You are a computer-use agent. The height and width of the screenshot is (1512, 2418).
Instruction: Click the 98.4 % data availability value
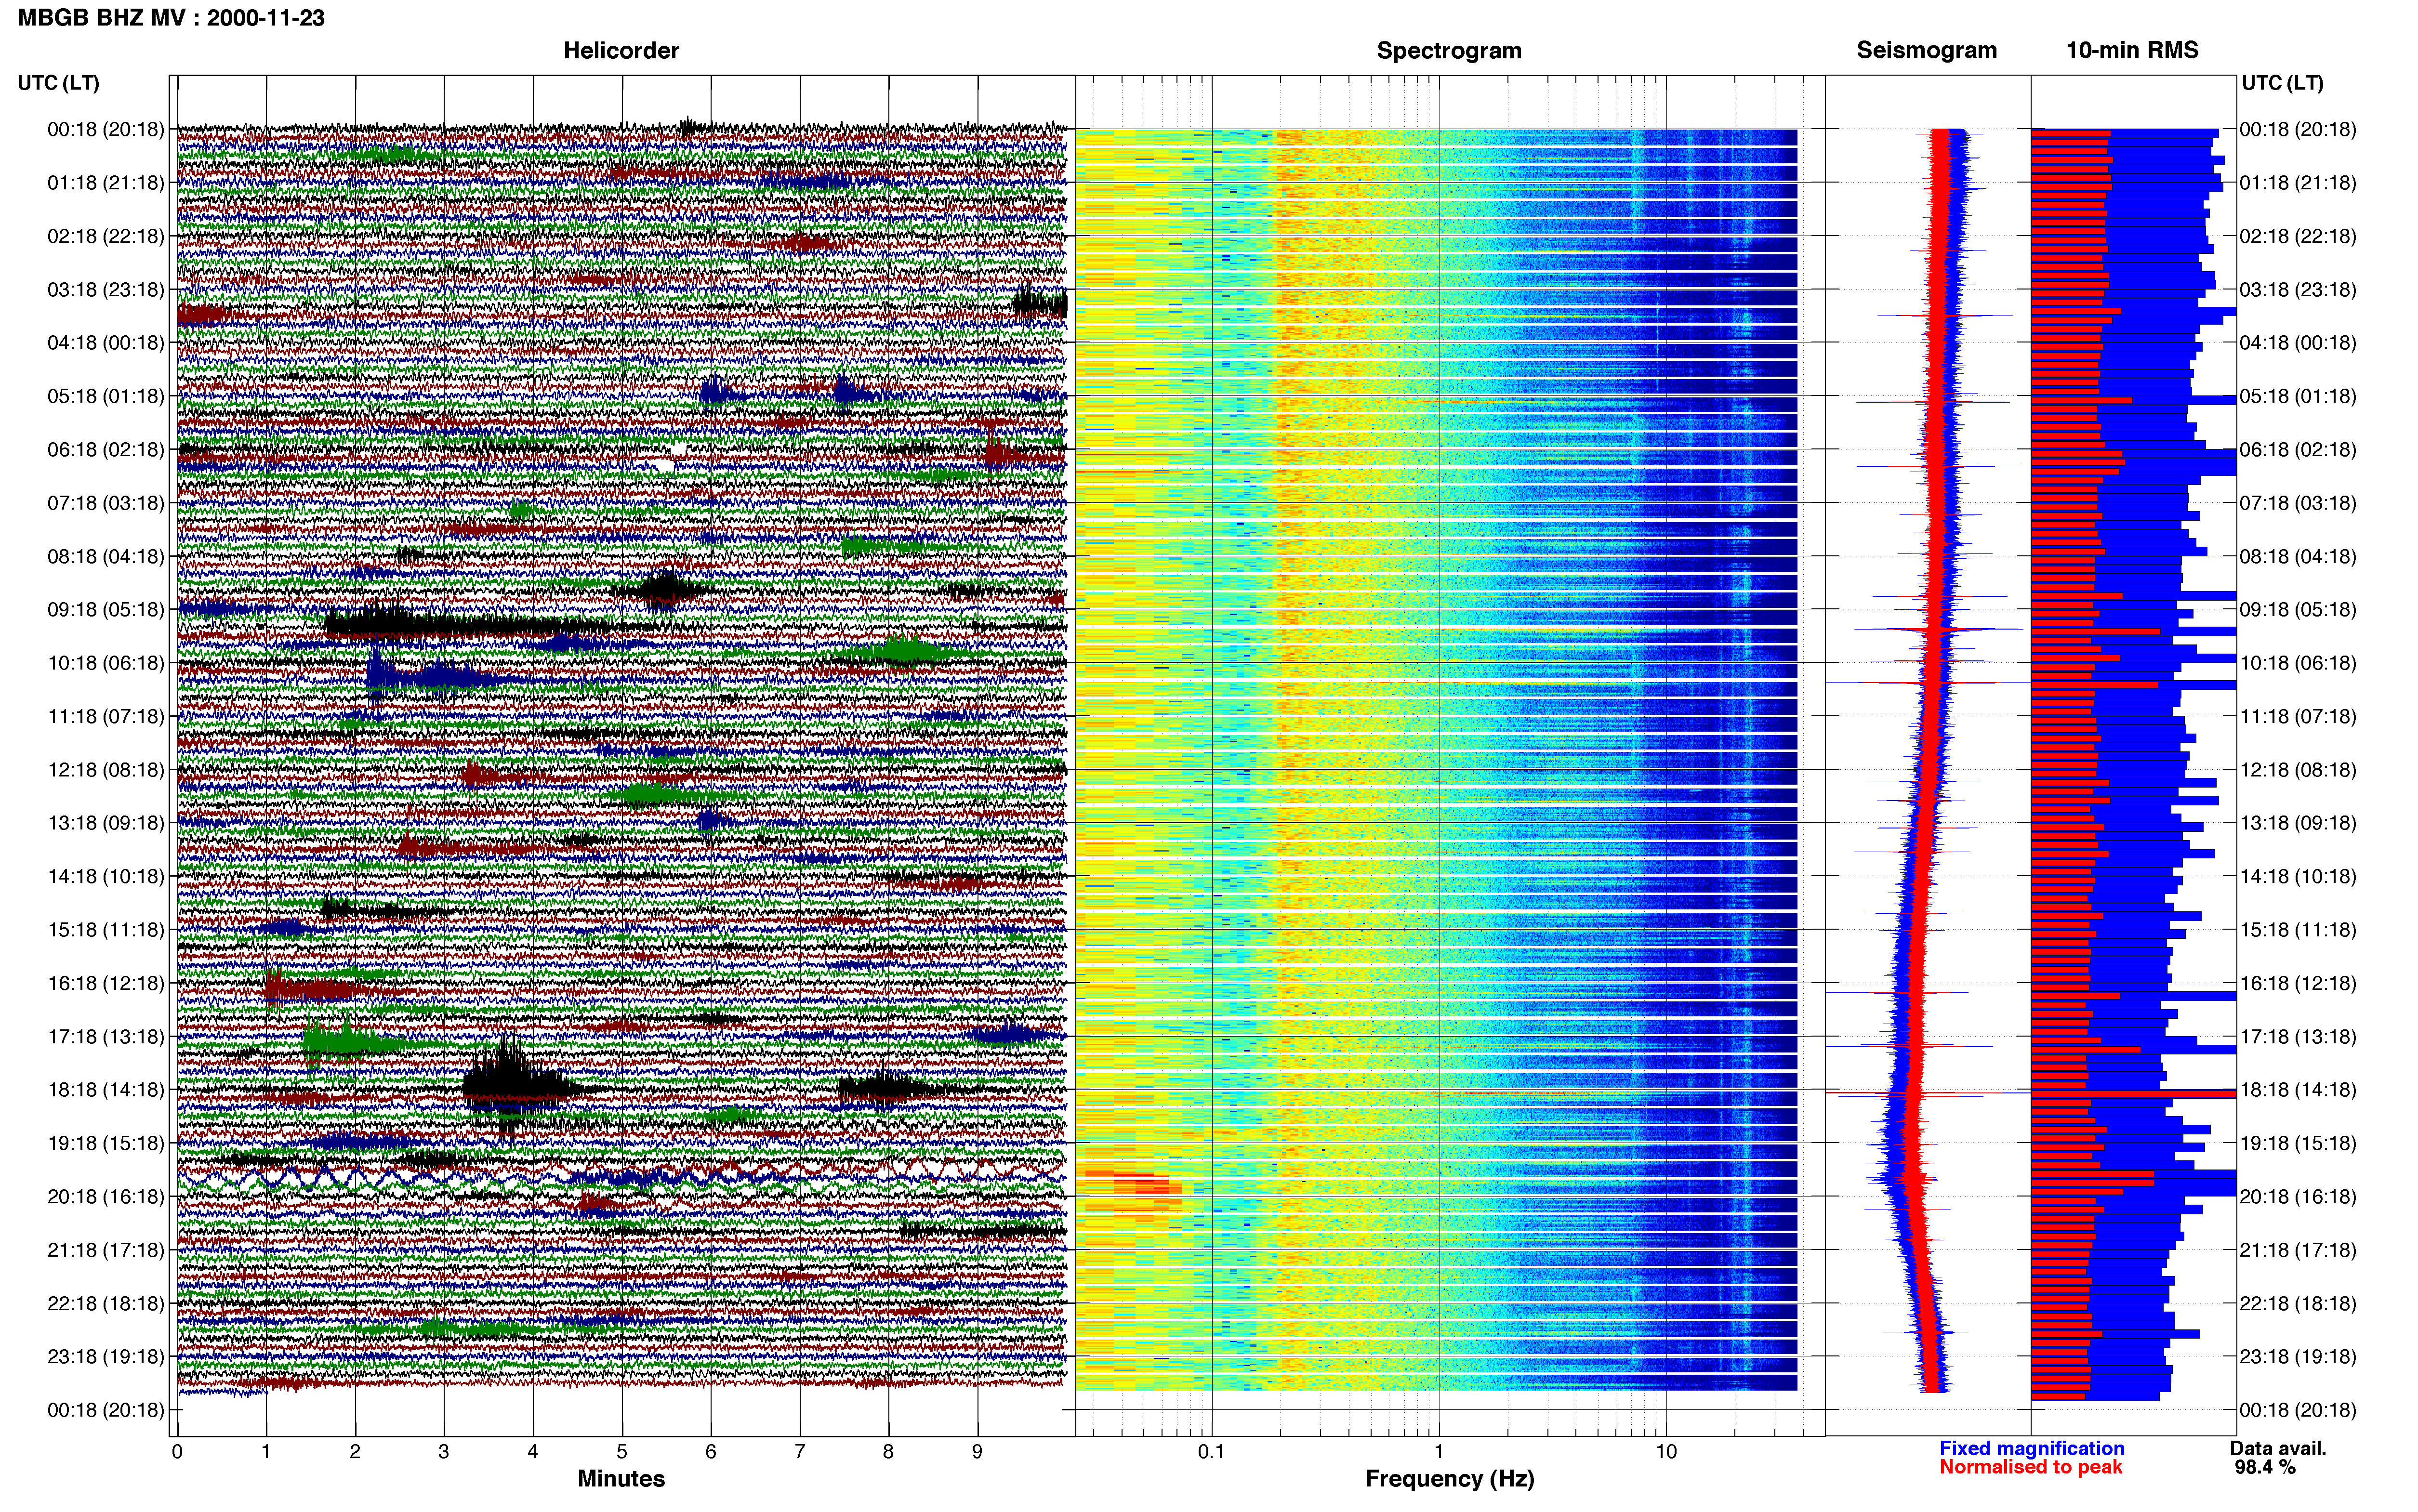pyautogui.click(x=2265, y=1468)
